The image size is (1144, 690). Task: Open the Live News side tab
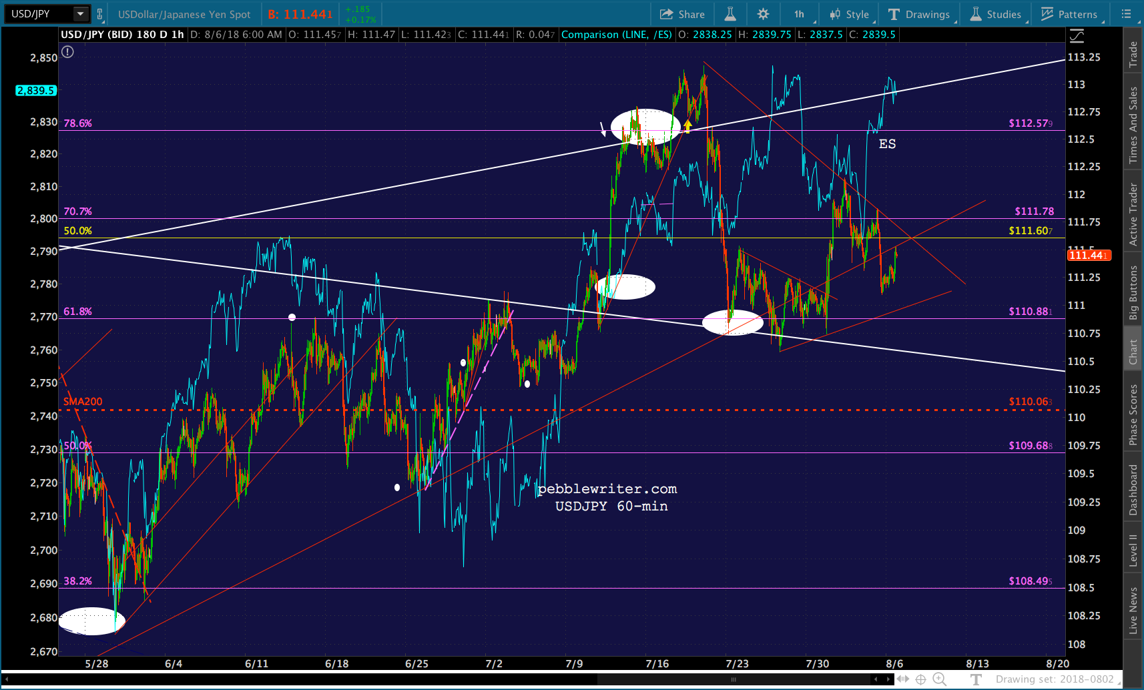1133,611
